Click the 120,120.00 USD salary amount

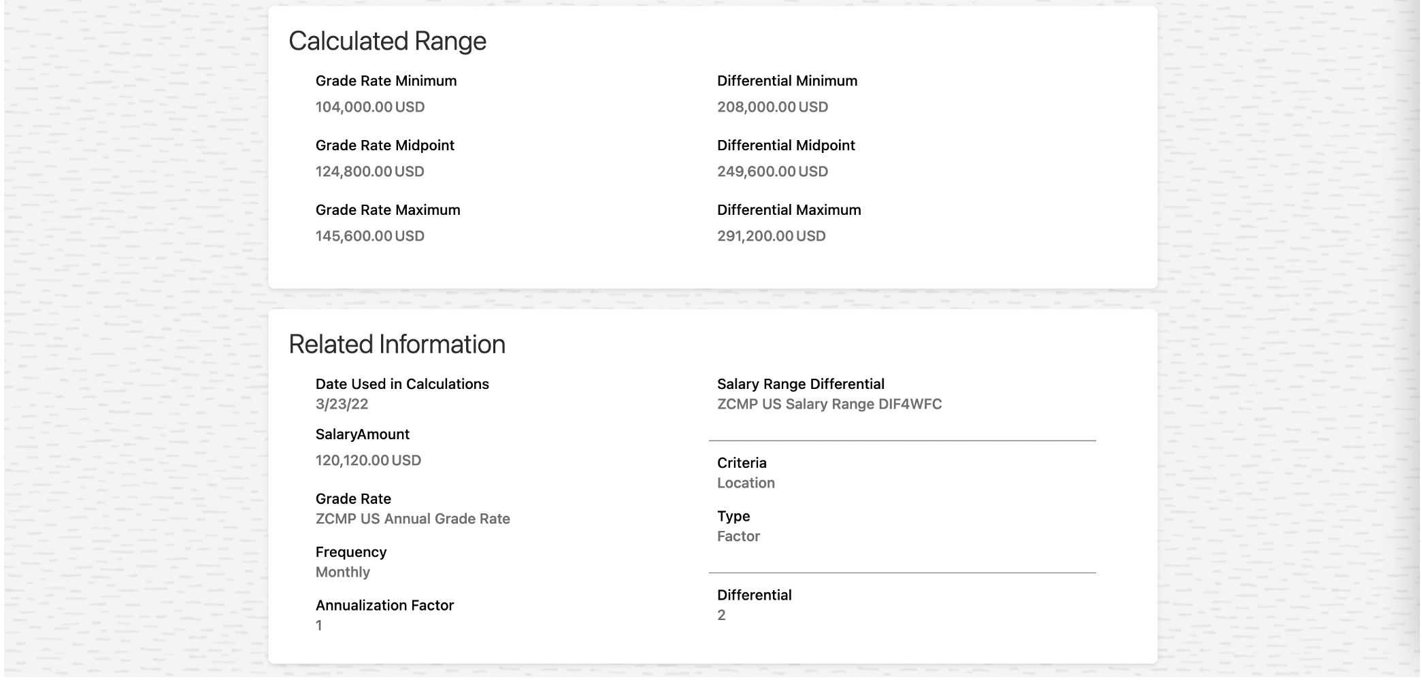[368, 460]
